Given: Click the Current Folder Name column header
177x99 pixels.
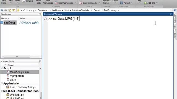Looking at the screenshot, I should [11, 65].
